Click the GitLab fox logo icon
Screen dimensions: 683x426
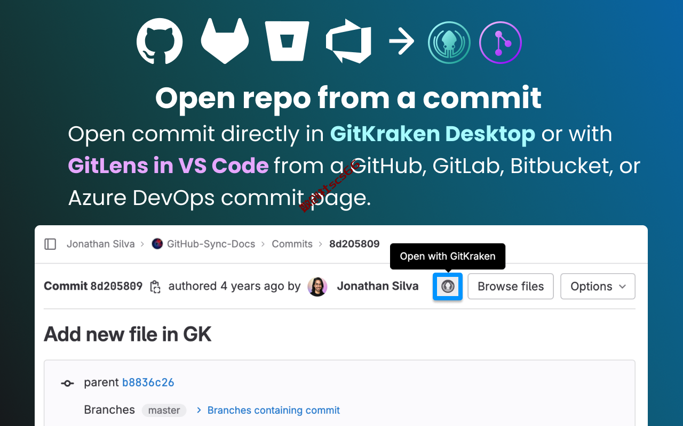[225, 41]
